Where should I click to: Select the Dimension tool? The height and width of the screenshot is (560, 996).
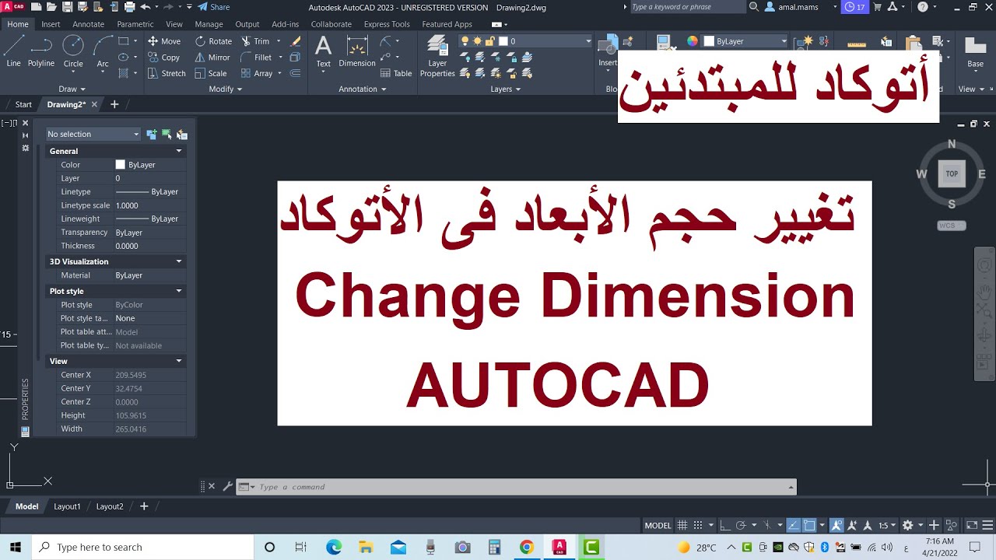(x=357, y=51)
